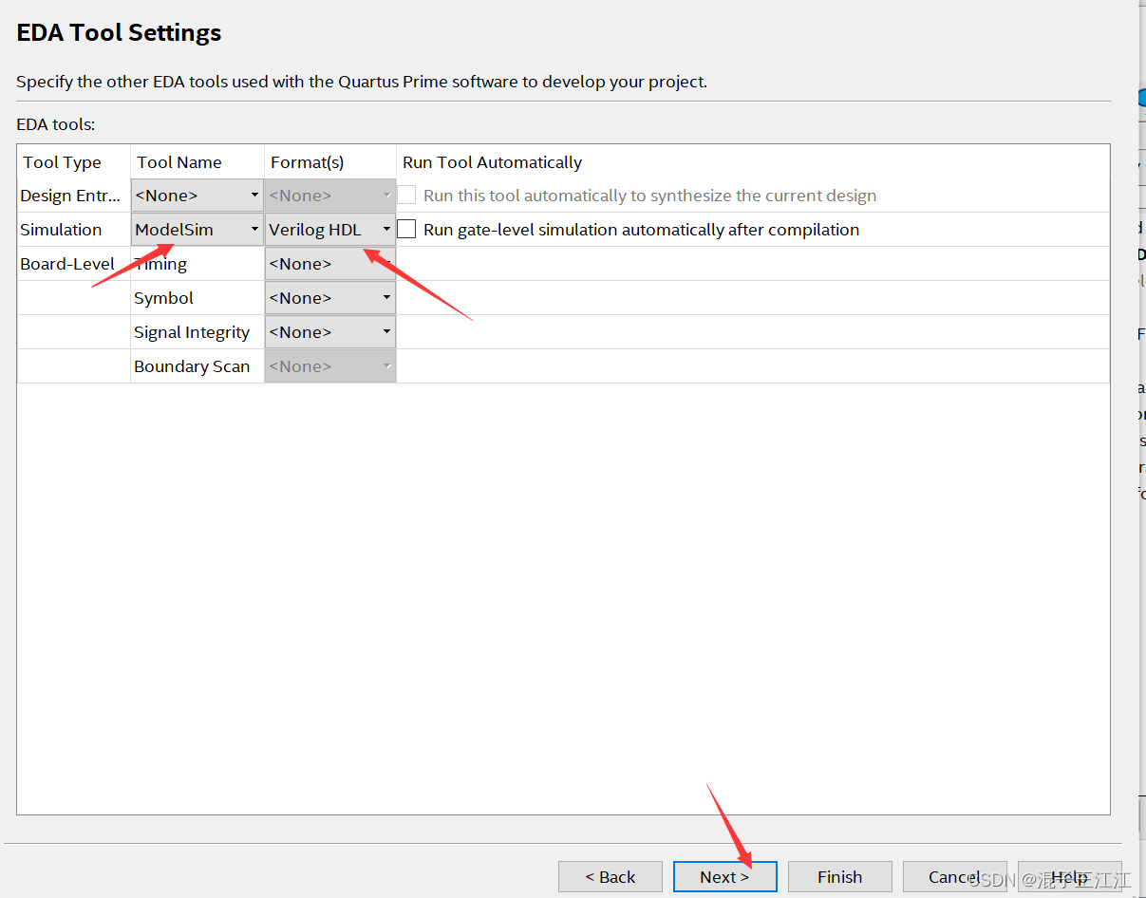Click the Format(s) column header

[x=308, y=162]
